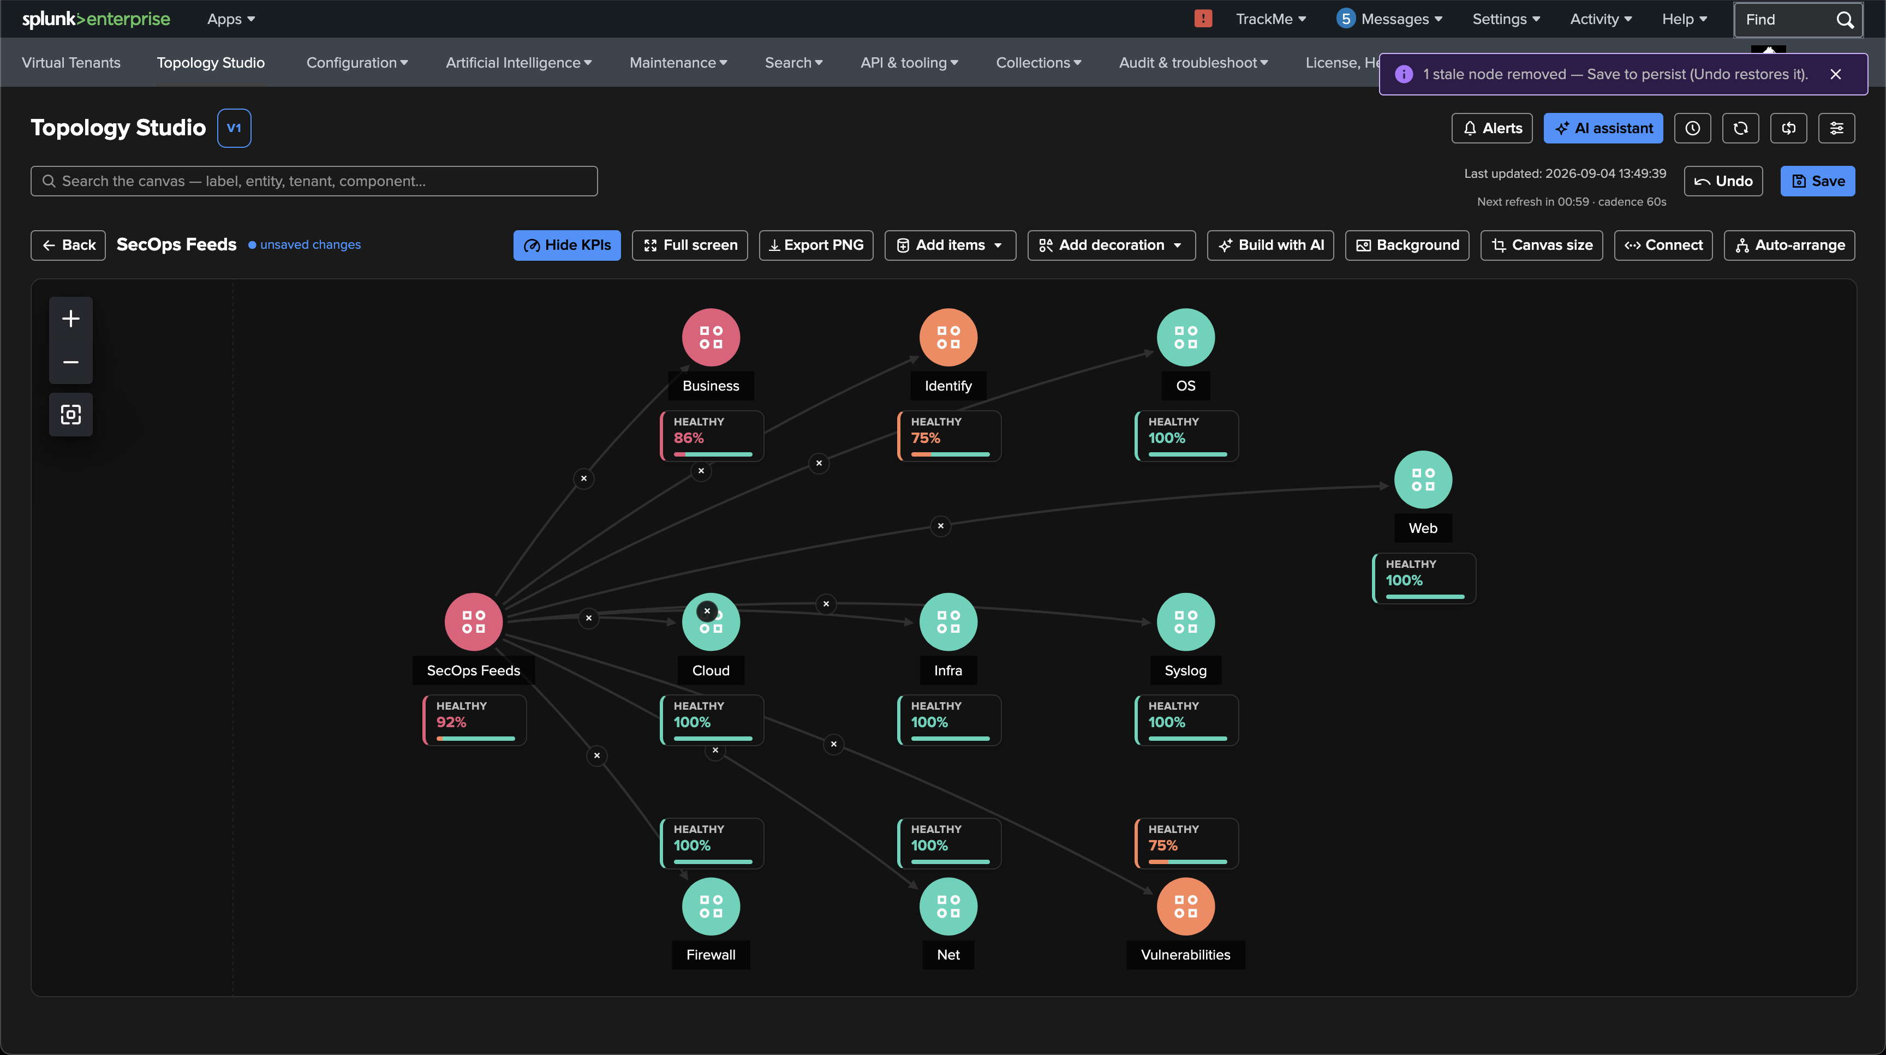Undo the last change

click(x=1723, y=181)
